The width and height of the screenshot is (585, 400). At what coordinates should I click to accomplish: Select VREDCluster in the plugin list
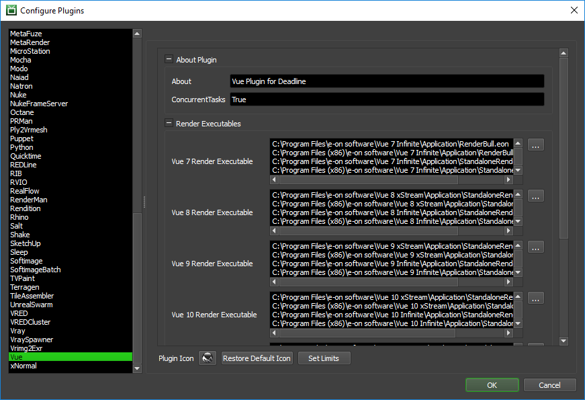coord(71,322)
